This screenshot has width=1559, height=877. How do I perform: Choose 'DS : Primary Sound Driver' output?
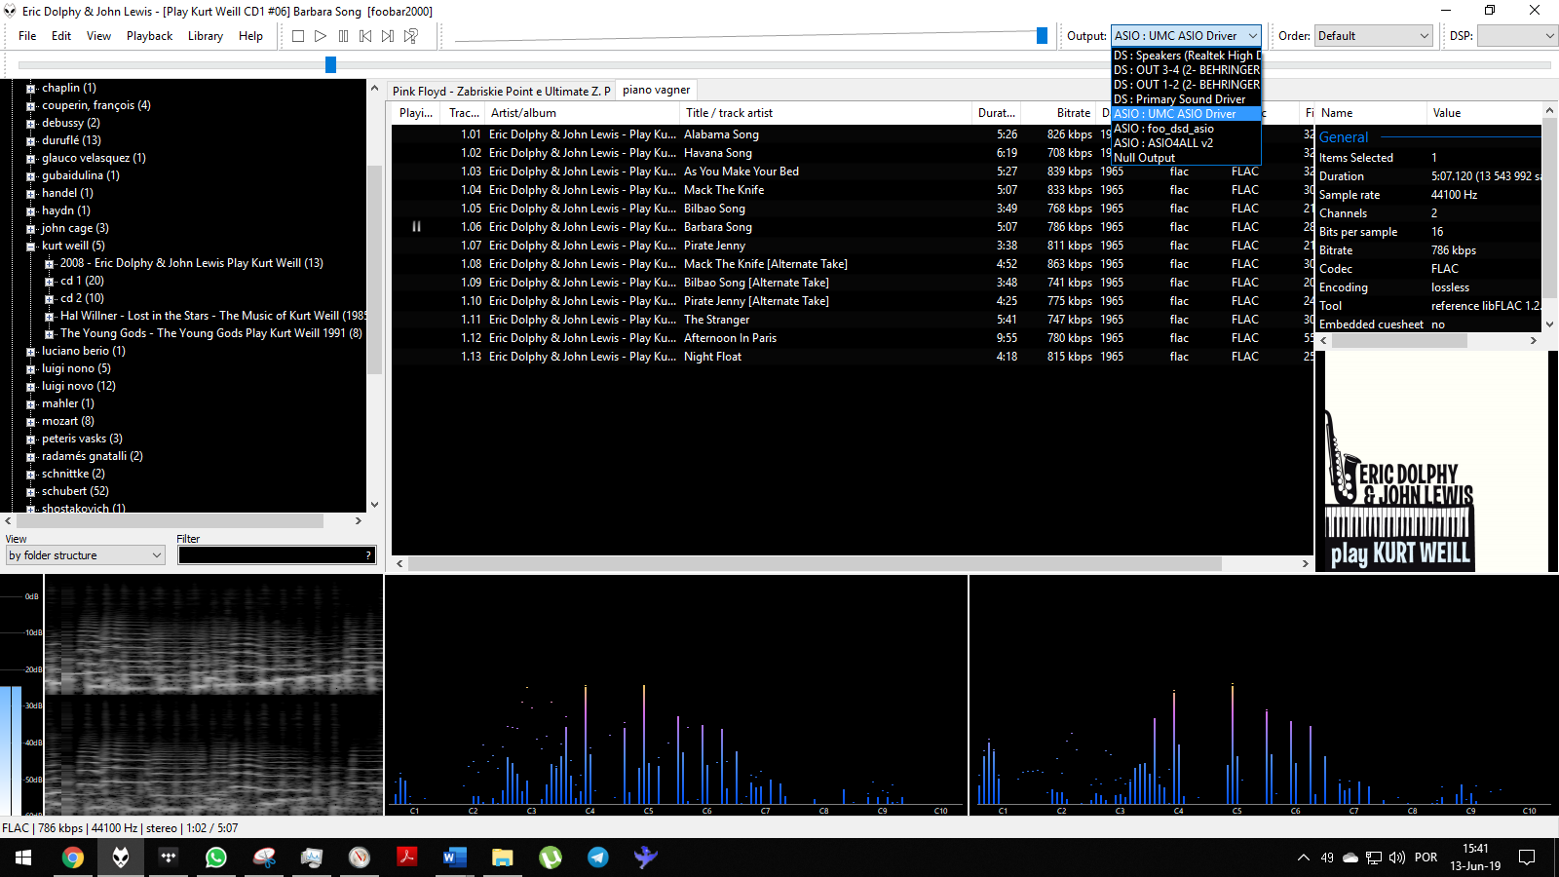[x=1186, y=99]
